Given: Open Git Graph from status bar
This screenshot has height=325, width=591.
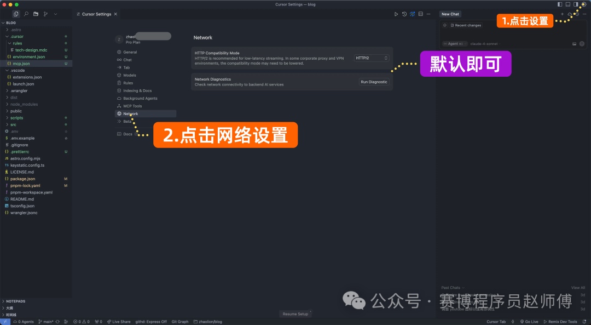Looking at the screenshot, I should tap(180, 322).
